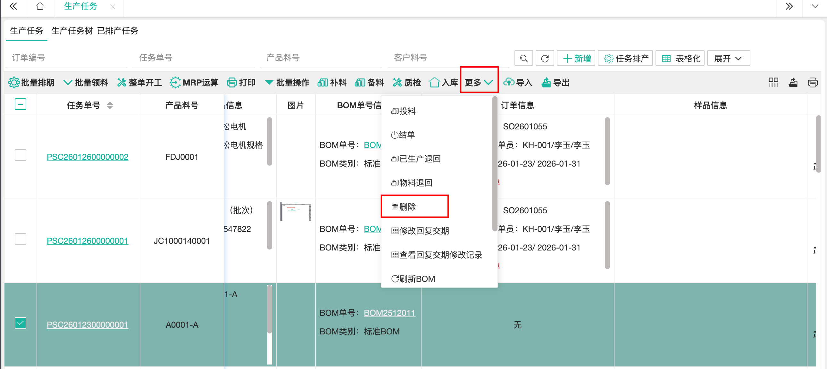827x369 pixels.
Task: Switch to the 生产任务树 tab
Action: point(72,31)
